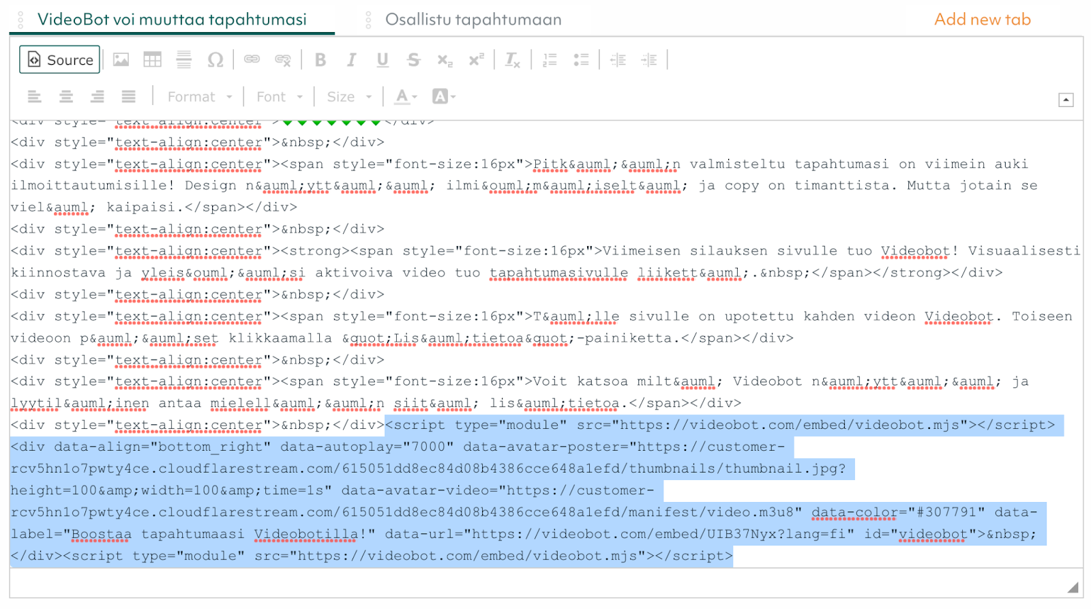Click the text 'Viimeisen silauksen sivulle tuo'
1091x609 pixels.
(x=738, y=250)
